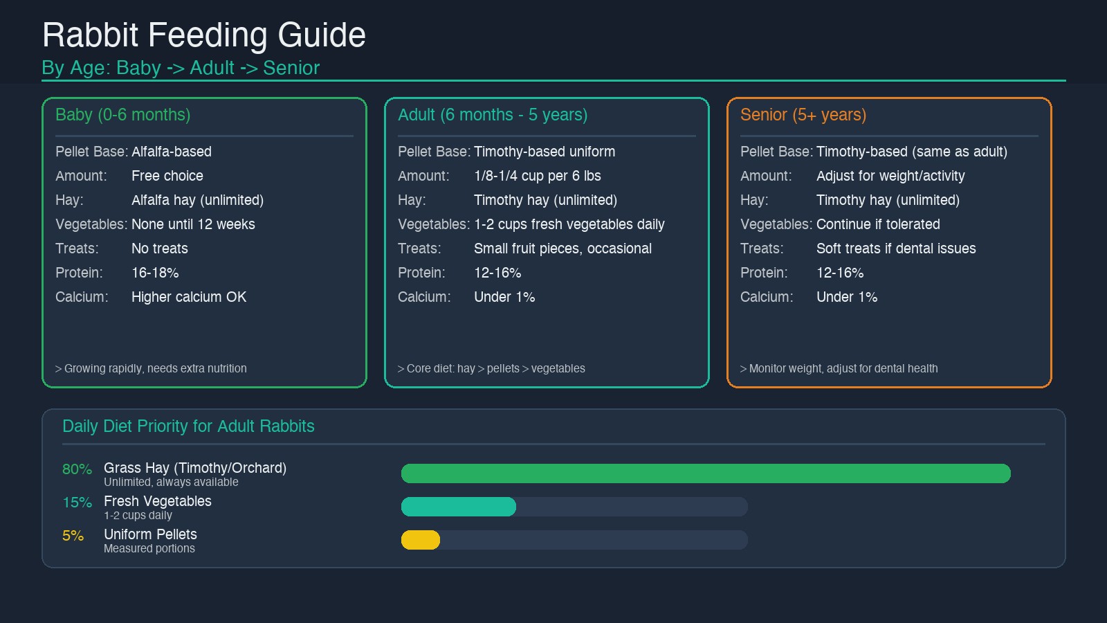Click 'No treats' entry in Baby card
Viewport: 1107px width, 623px height.
pyautogui.click(x=159, y=249)
